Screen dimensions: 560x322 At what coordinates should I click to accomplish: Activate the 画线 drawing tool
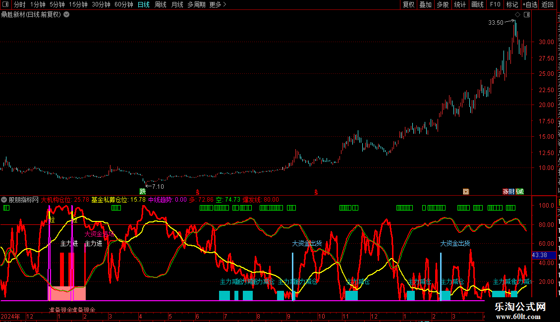478,4
